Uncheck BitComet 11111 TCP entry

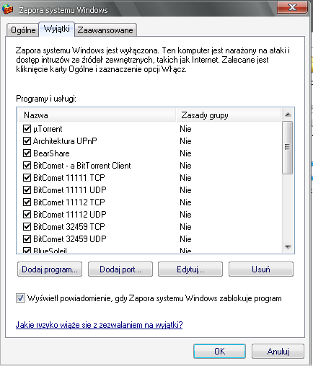point(27,178)
